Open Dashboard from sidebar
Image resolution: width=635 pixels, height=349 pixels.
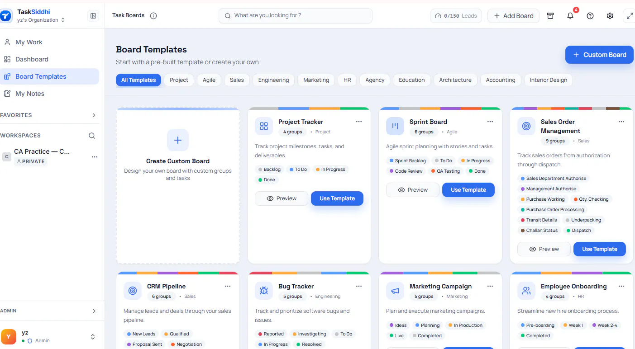pos(49,59)
